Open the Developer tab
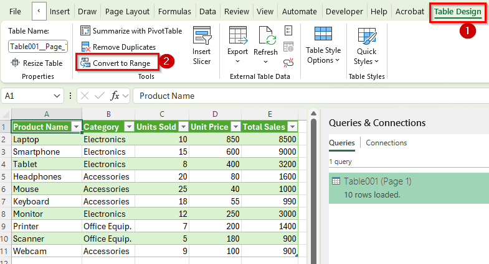Image resolution: width=489 pixels, height=264 pixels. click(344, 12)
